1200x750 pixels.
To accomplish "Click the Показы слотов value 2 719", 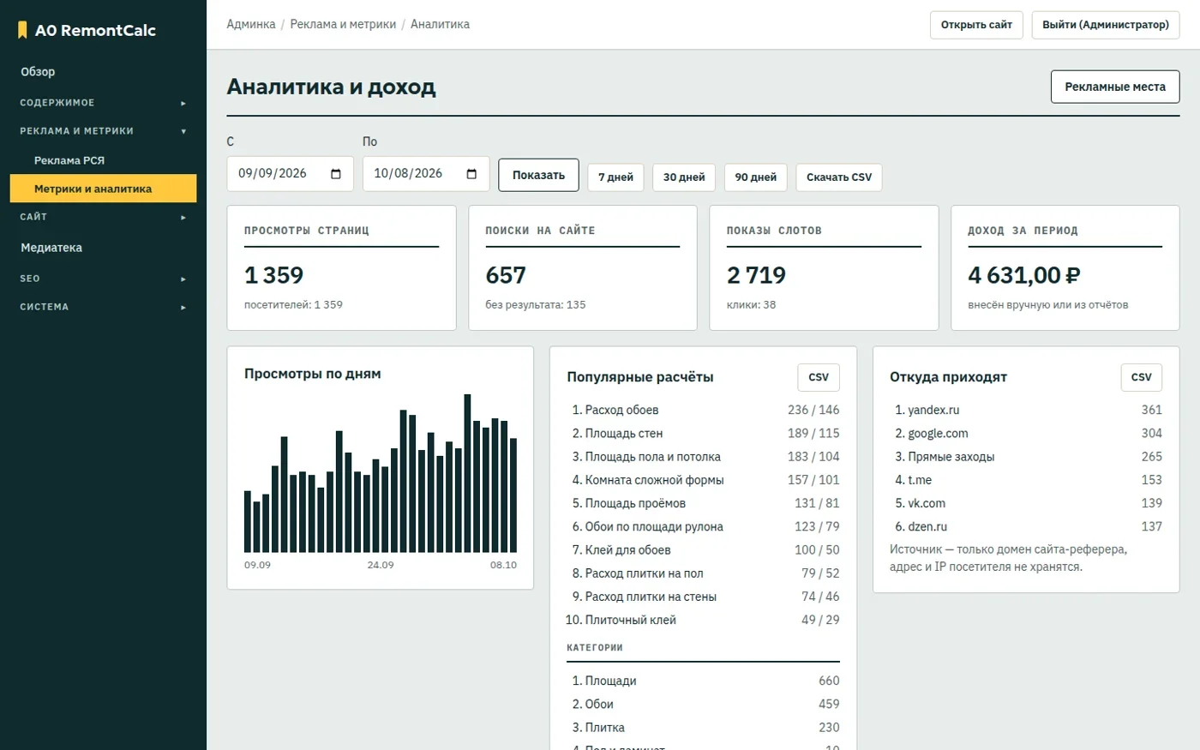I will (x=756, y=275).
